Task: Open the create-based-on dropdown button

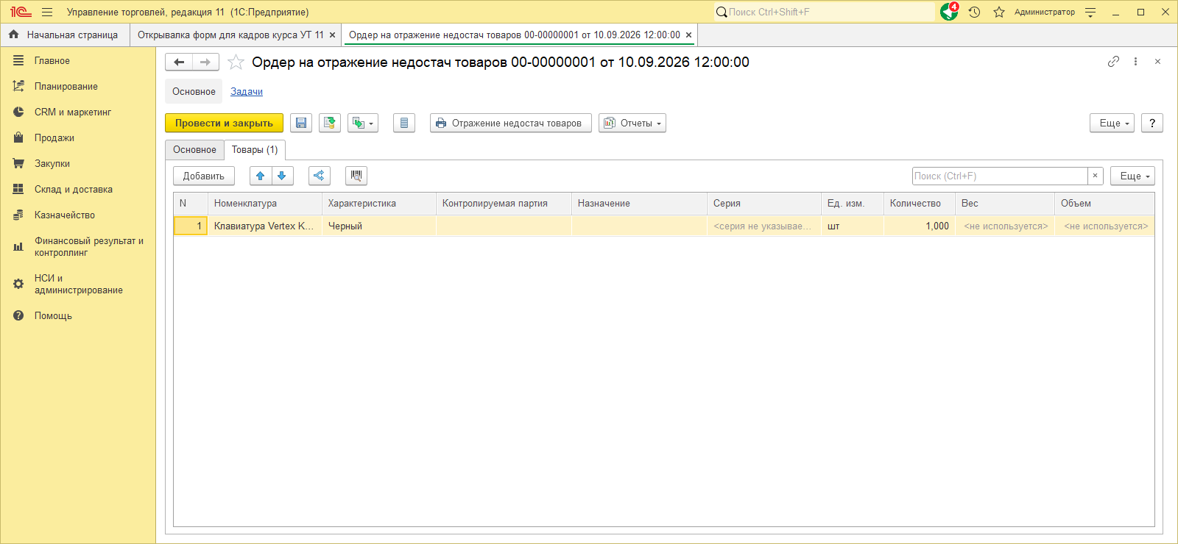Action: [x=363, y=124]
